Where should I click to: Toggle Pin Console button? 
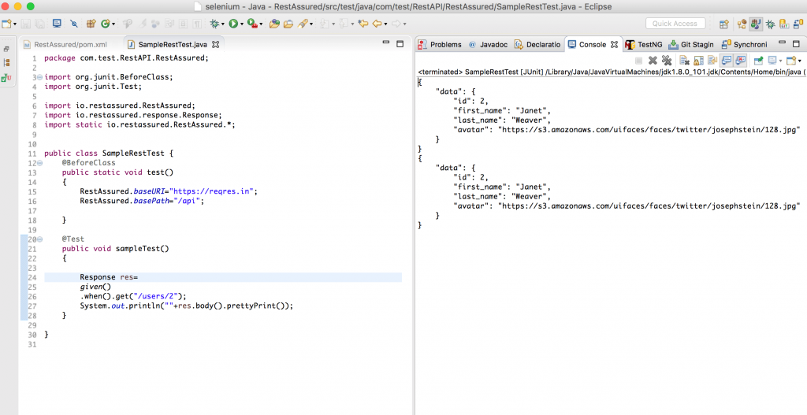coord(757,61)
